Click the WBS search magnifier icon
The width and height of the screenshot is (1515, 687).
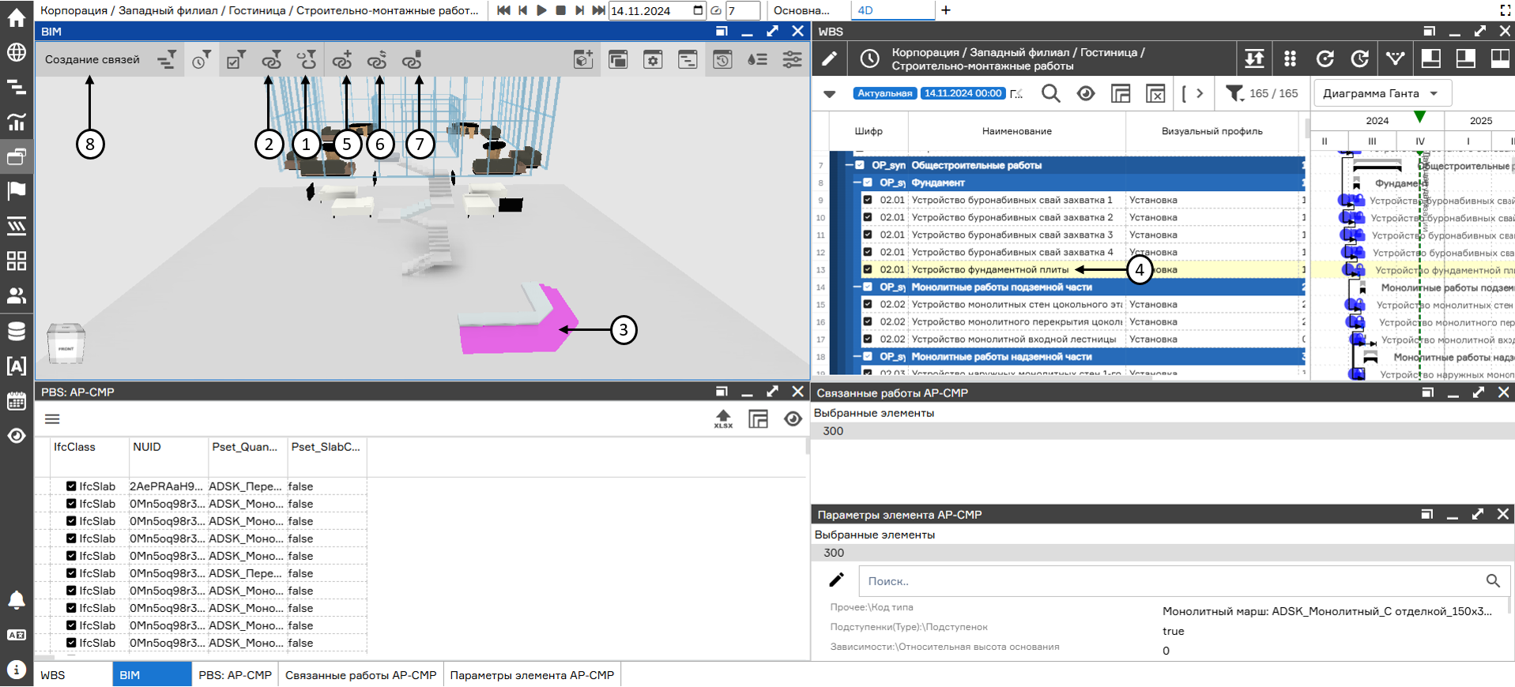click(1050, 93)
